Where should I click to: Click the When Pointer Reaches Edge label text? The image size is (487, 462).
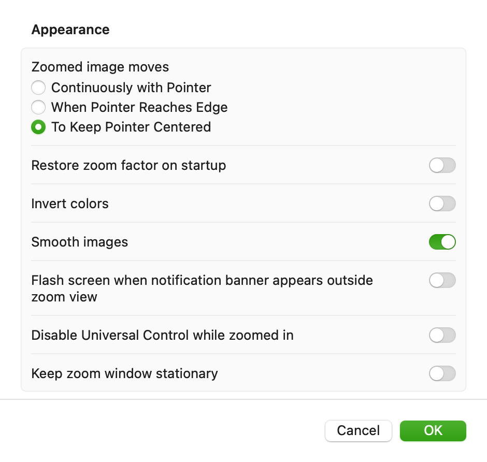point(139,107)
